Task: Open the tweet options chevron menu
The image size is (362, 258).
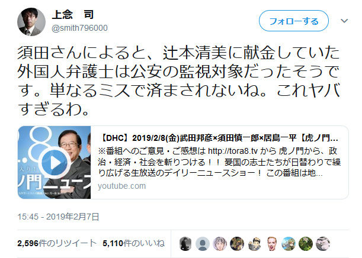Action: pyautogui.click(x=344, y=21)
